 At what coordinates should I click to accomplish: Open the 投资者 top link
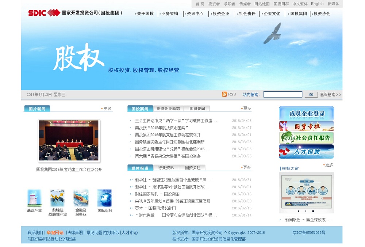[x=214, y=4]
